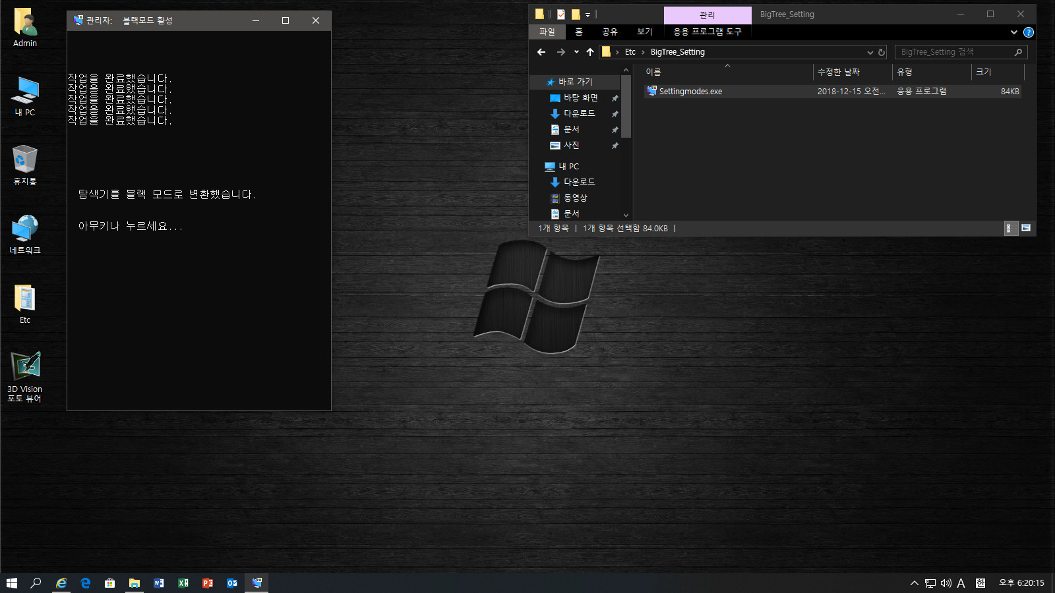The width and height of the screenshot is (1055, 593).
Task: Click the properties quick access toolbar icon
Action: point(560,14)
